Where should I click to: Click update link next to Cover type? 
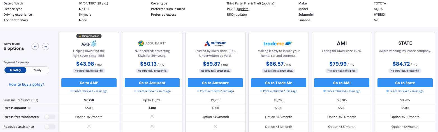point(268,3)
